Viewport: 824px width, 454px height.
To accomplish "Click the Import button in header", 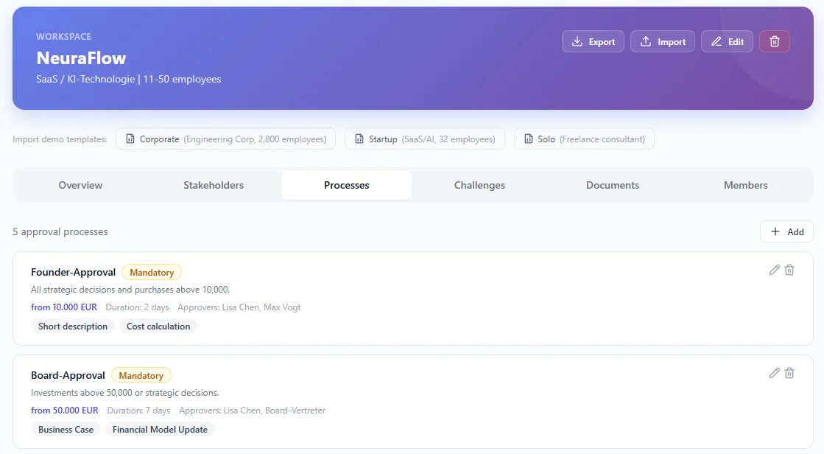I will (662, 42).
